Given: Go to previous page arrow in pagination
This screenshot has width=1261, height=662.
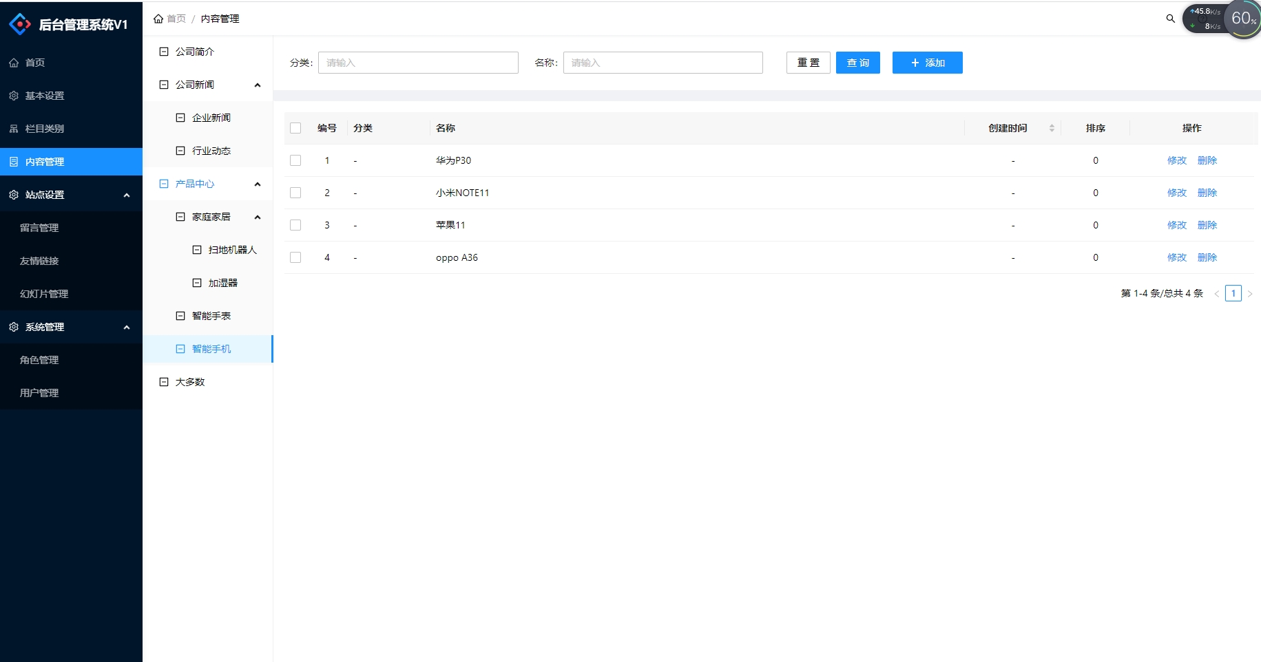Looking at the screenshot, I should tap(1217, 294).
